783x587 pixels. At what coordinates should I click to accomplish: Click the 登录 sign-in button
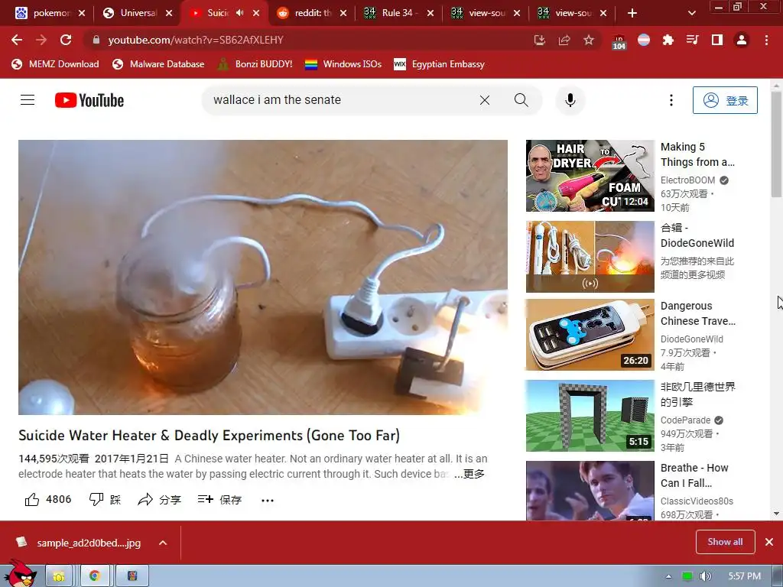tap(725, 100)
